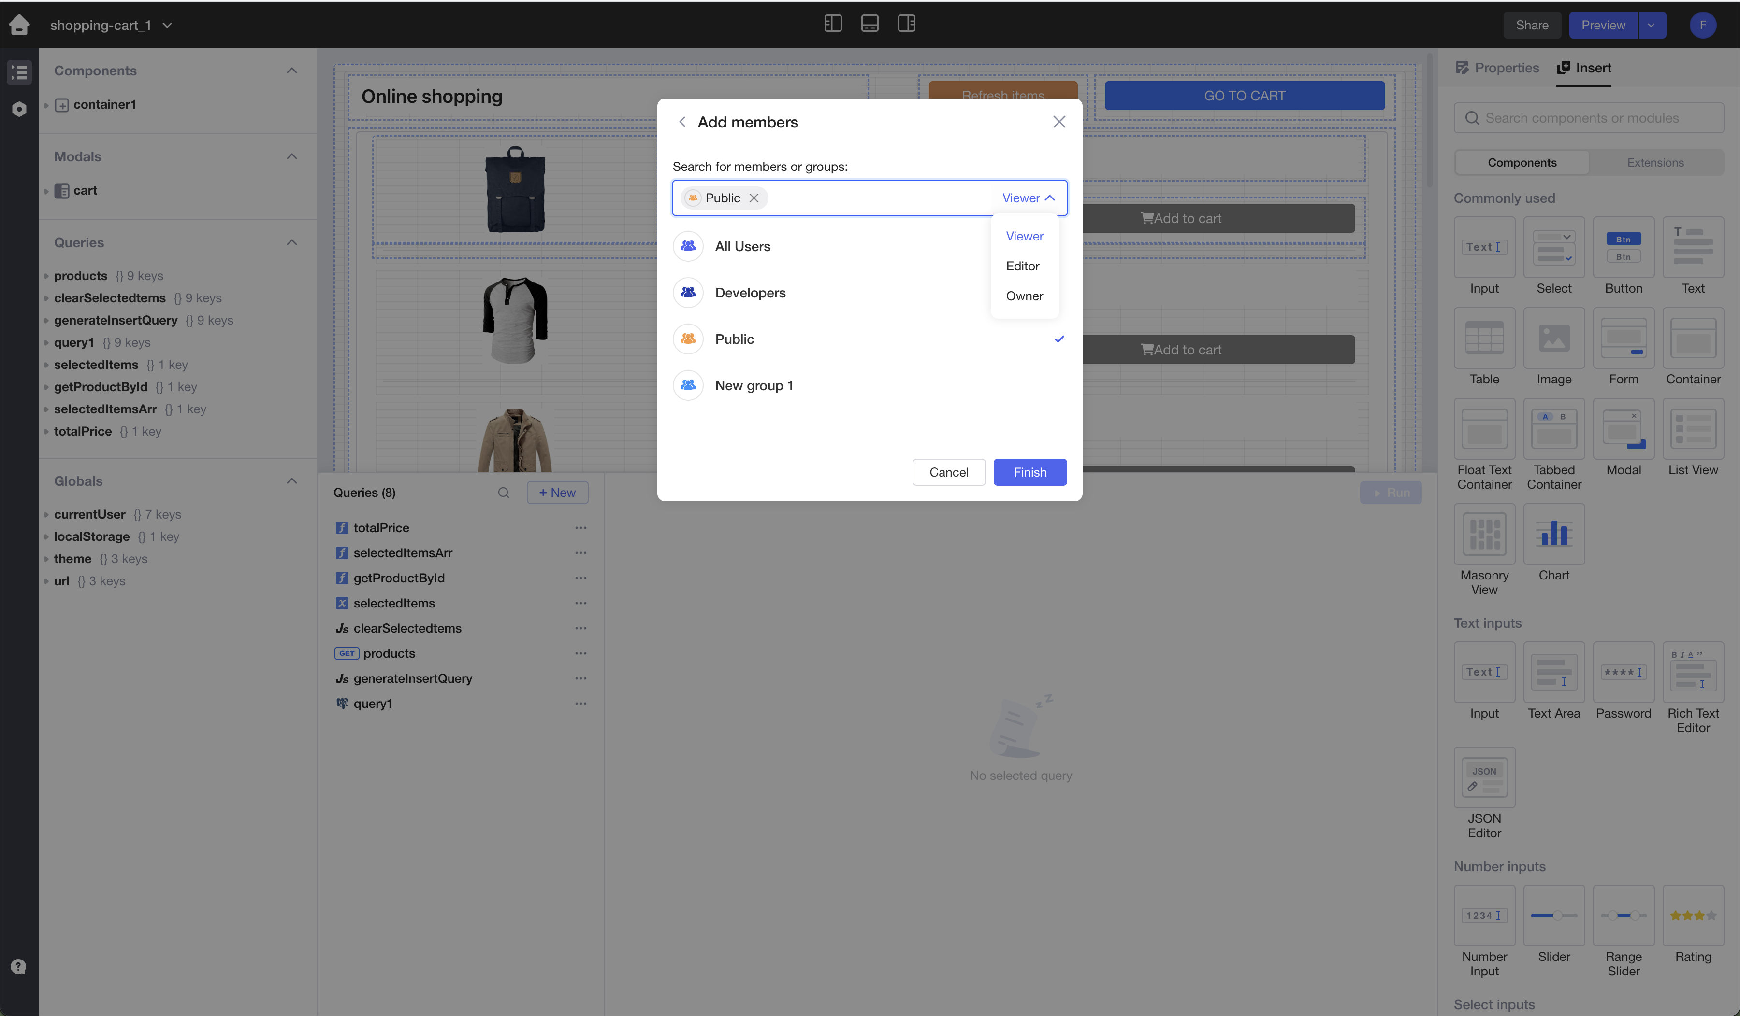1740x1016 pixels.
Task: Collapse the Components section
Action: (291, 71)
